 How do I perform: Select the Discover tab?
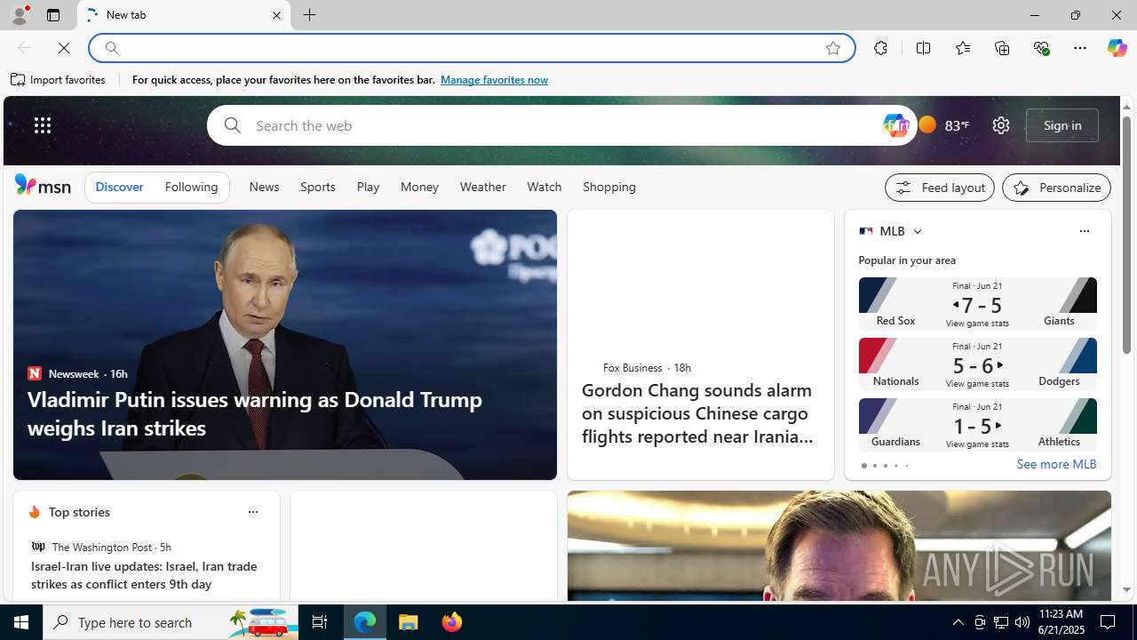tap(119, 187)
